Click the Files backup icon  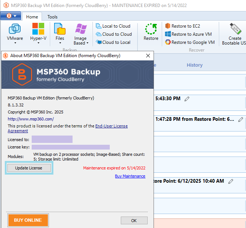coord(60,29)
